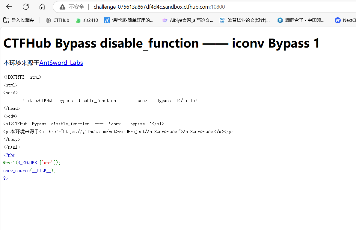Click the href github.com source line
356x230 pixels.
click(118, 132)
